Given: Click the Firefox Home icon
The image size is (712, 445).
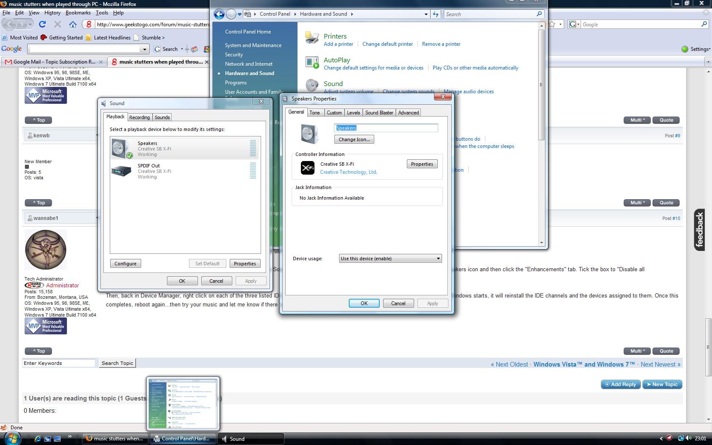Looking at the screenshot, I should (73, 24).
